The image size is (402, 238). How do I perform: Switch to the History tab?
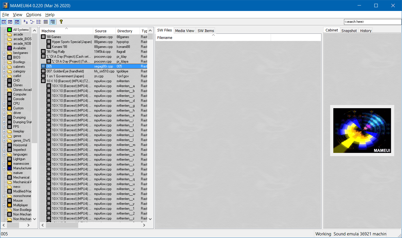click(366, 31)
